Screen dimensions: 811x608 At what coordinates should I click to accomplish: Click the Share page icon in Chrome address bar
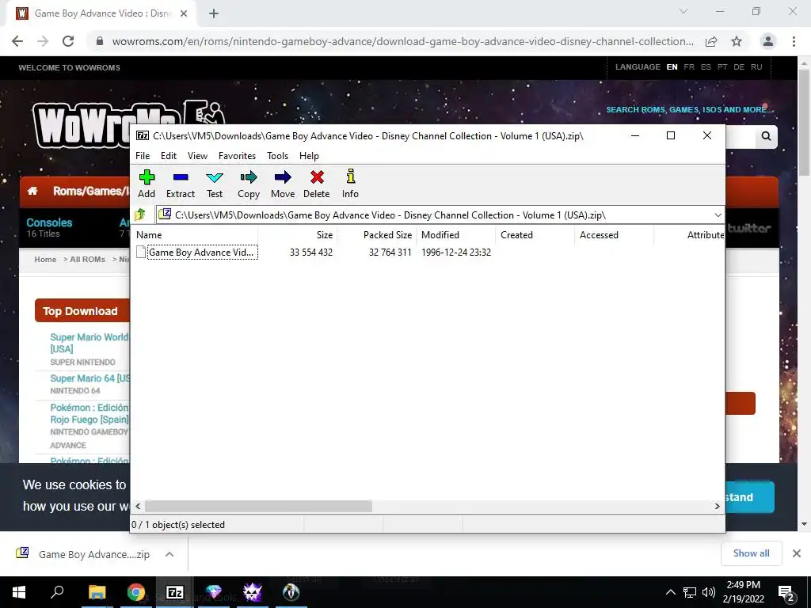(x=711, y=41)
